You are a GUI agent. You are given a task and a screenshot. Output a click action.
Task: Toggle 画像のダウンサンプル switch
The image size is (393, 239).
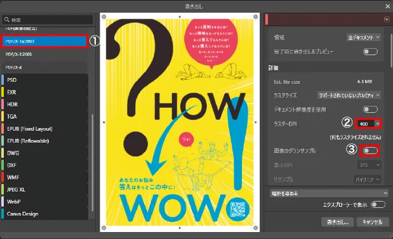370,151
